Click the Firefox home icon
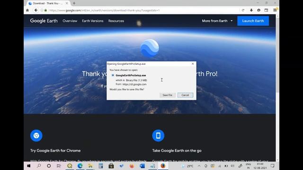 27,10
